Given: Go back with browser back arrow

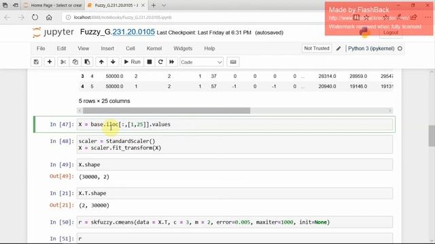Looking at the screenshot, I should [x=7, y=18].
